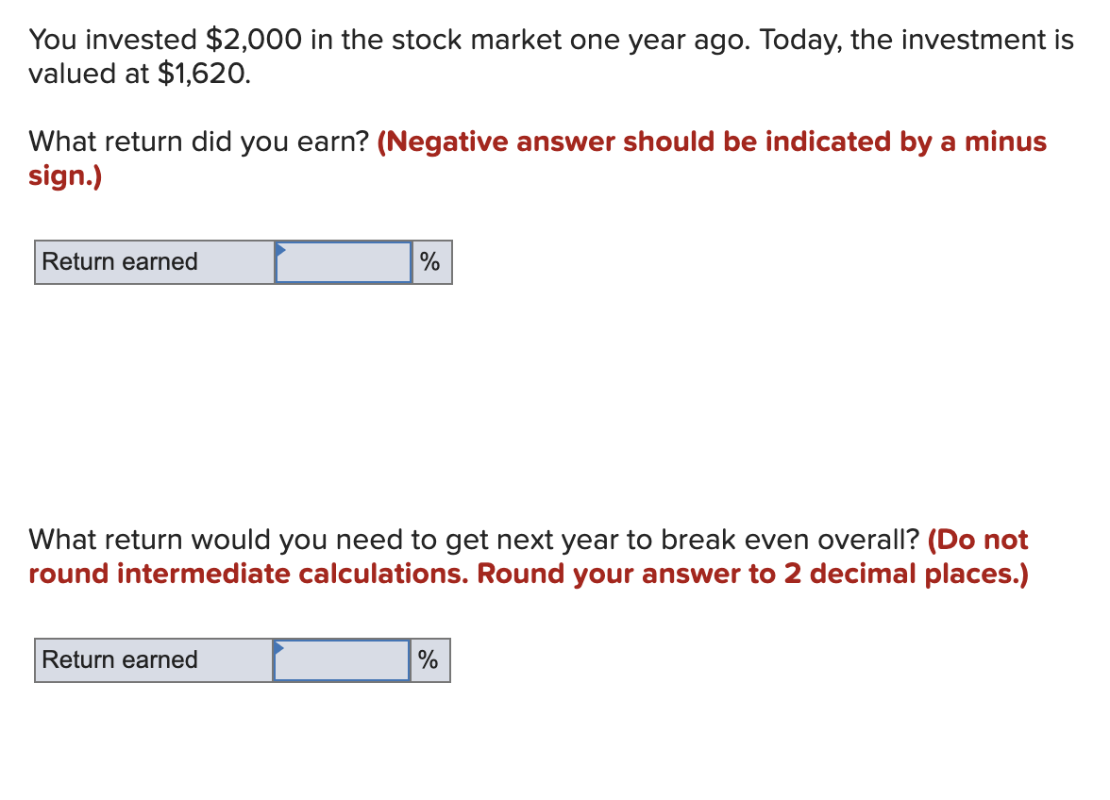1110x800 pixels.
Task: Click inside the second answer entry field
Action: click(343, 662)
